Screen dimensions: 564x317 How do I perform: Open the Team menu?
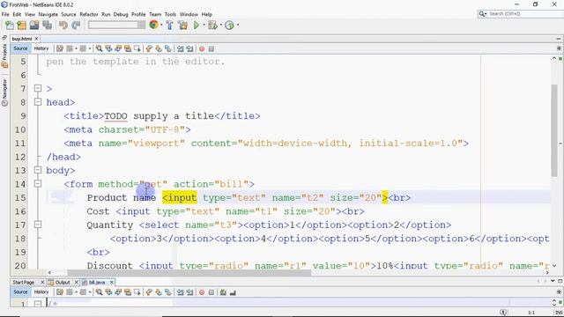(x=155, y=14)
